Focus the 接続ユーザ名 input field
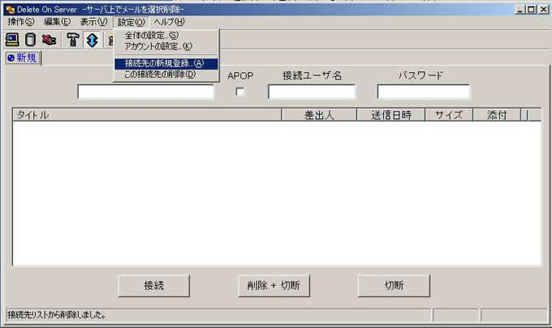Viewport: 552px width, 328px height. (312, 92)
